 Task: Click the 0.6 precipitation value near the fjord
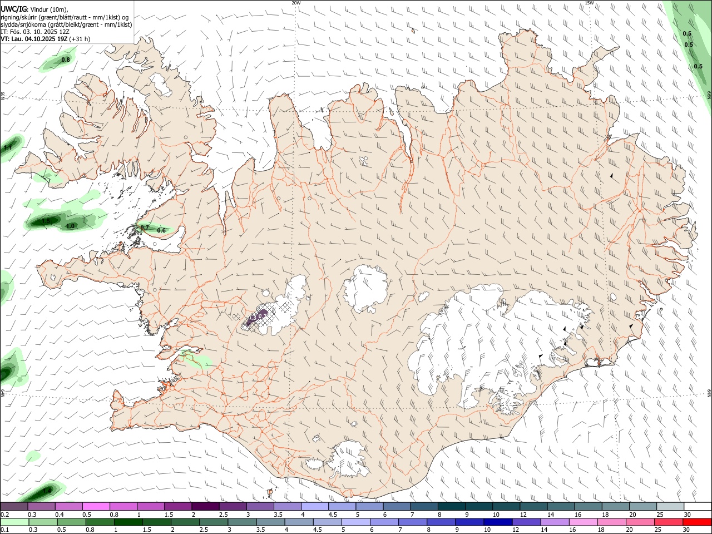click(x=161, y=230)
